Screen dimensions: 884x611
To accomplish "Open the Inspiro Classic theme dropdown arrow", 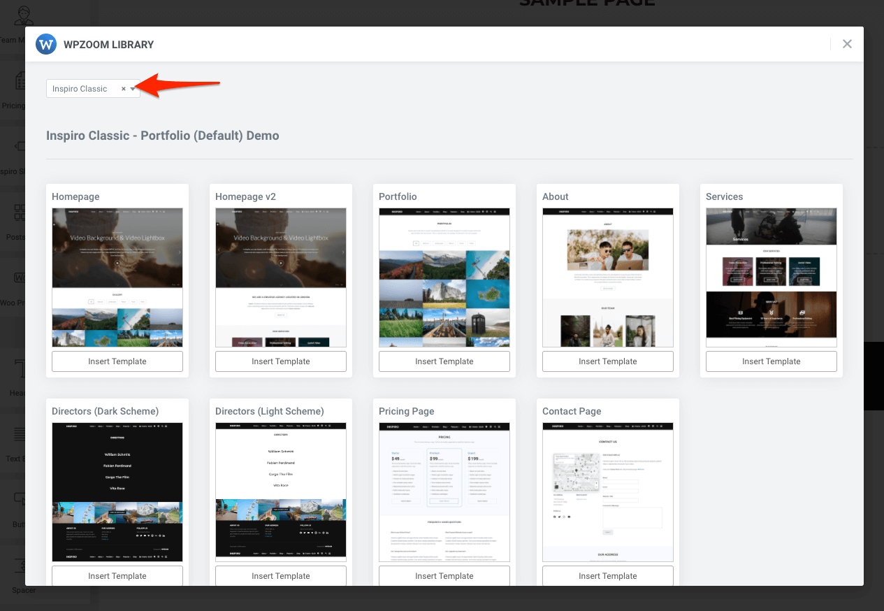I will click(133, 89).
